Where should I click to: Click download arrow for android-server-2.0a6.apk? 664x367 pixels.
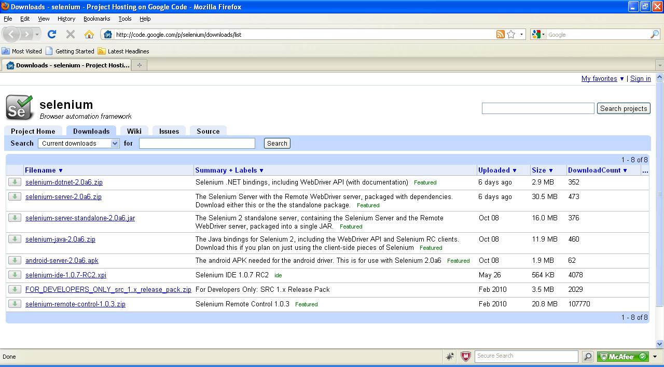click(15, 260)
